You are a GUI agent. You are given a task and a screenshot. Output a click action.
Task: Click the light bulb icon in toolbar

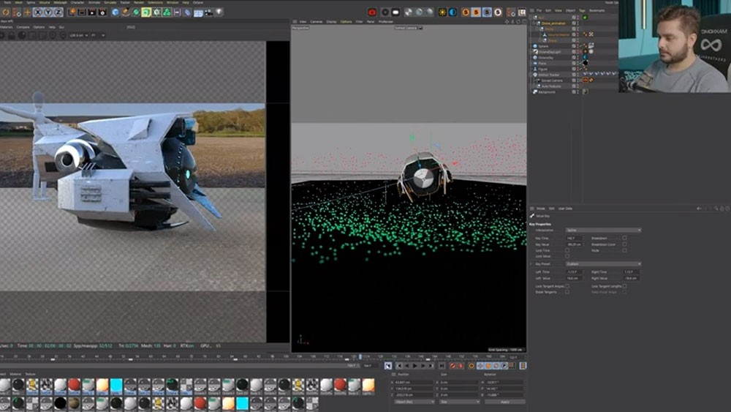pos(219,12)
